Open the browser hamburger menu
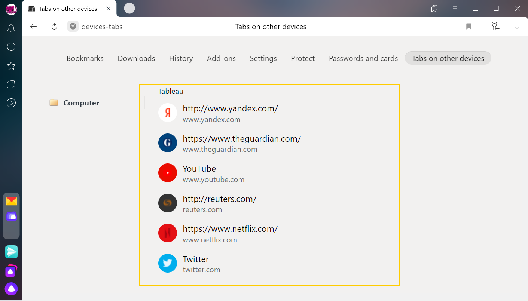The height and width of the screenshot is (301, 528). click(x=455, y=9)
